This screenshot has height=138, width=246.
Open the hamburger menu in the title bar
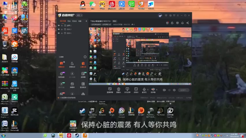pyautogui.click(x=178, y=15)
